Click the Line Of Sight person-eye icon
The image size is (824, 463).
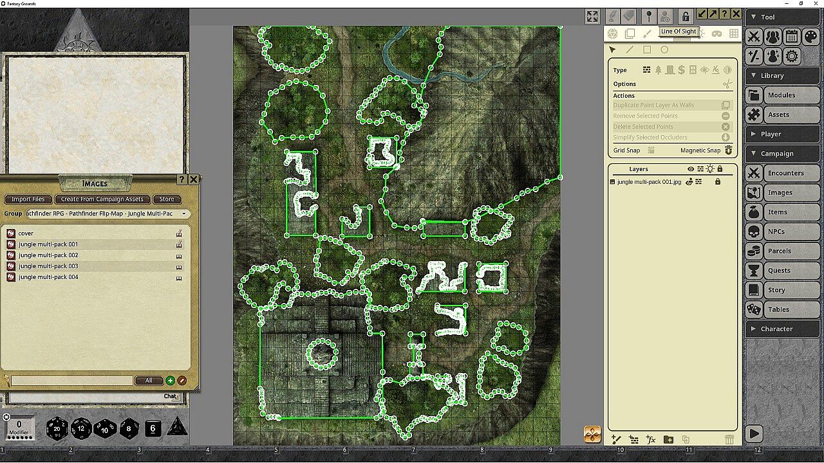pyautogui.click(x=666, y=16)
